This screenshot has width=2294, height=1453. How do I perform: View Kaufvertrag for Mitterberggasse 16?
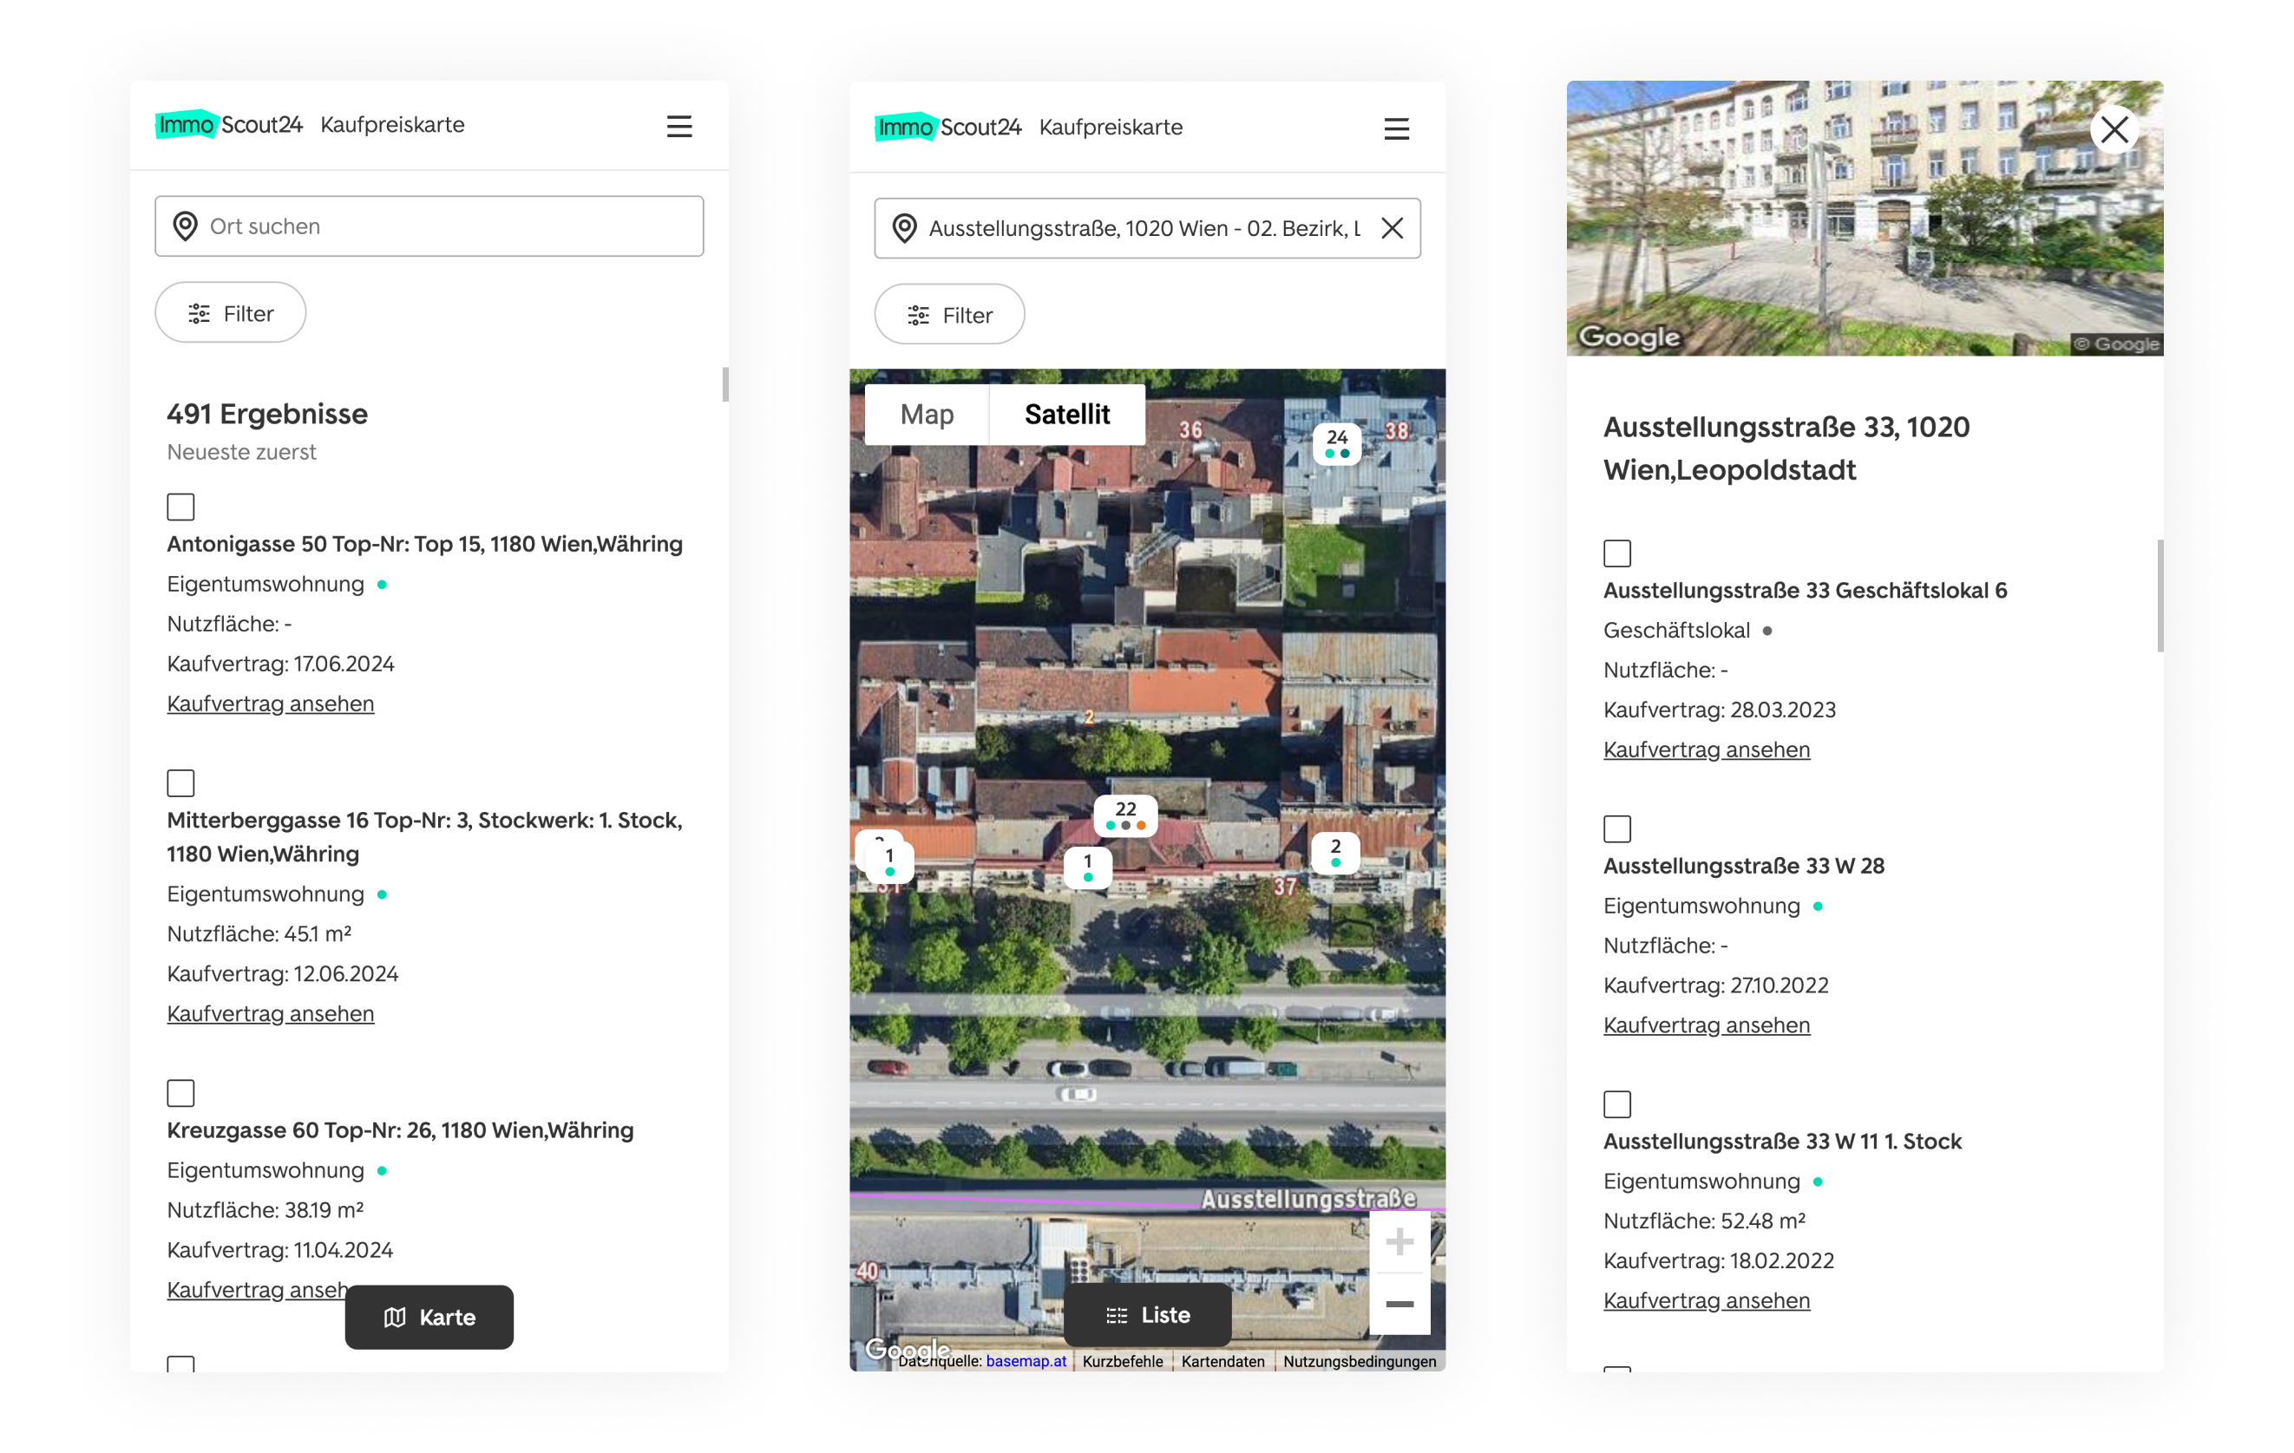pyautogui.click(x=271, y=1014)
